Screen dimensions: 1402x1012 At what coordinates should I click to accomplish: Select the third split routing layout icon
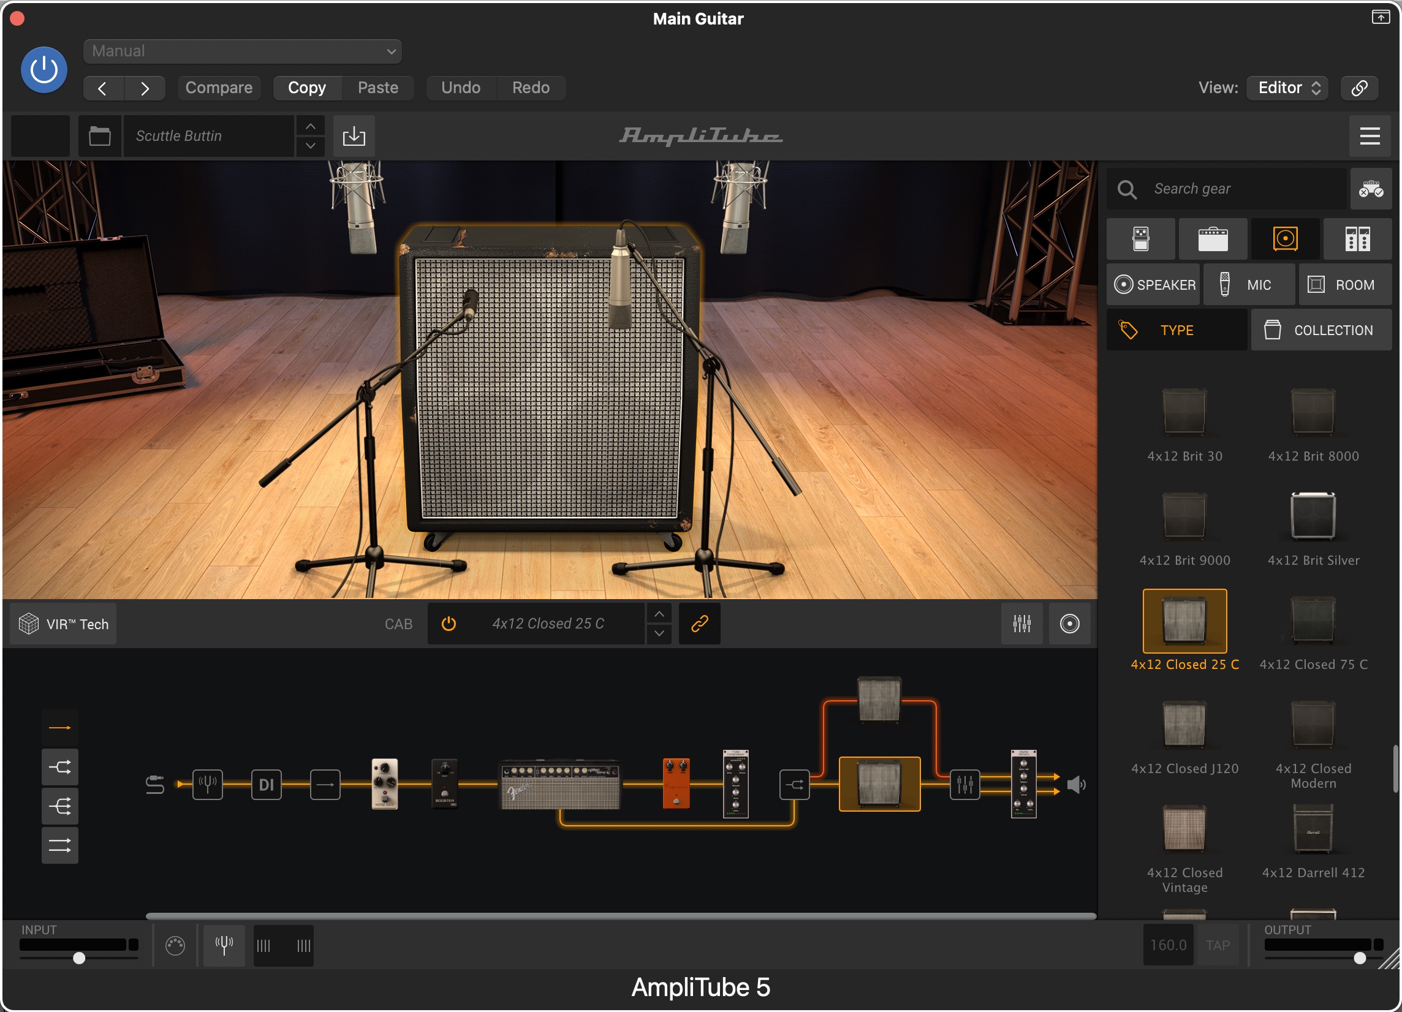tap(60, 806)
